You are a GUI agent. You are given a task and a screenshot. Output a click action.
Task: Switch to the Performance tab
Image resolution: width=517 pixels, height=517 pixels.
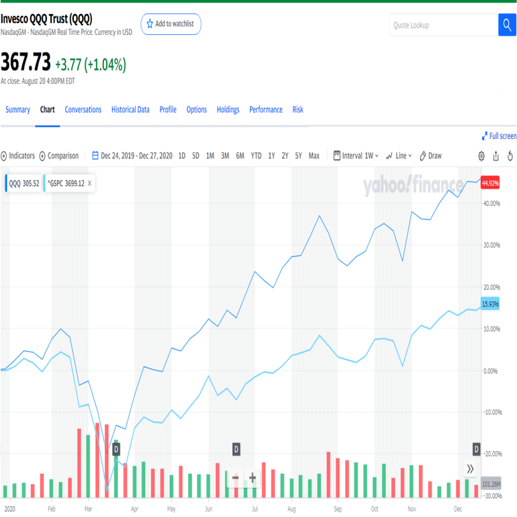[266, 110]
